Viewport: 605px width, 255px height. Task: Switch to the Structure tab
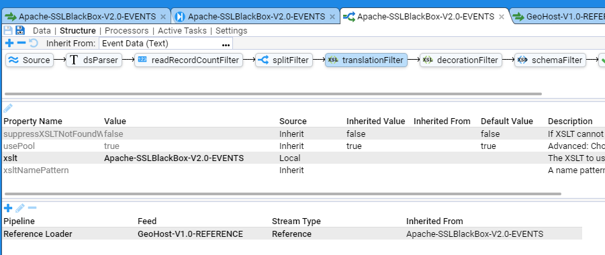tap(77, 30)
